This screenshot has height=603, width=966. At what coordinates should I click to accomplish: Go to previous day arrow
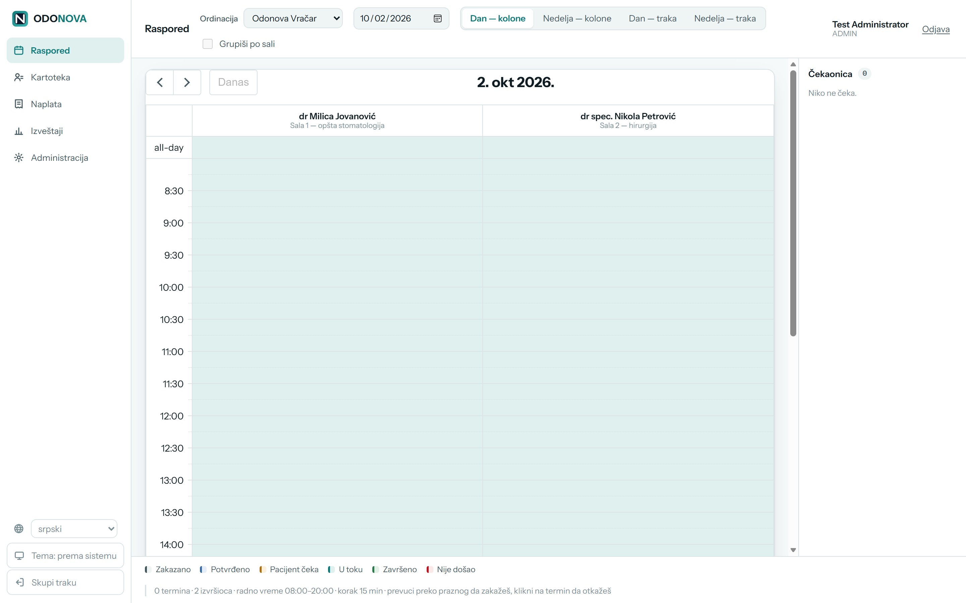[x=160, y=82]
